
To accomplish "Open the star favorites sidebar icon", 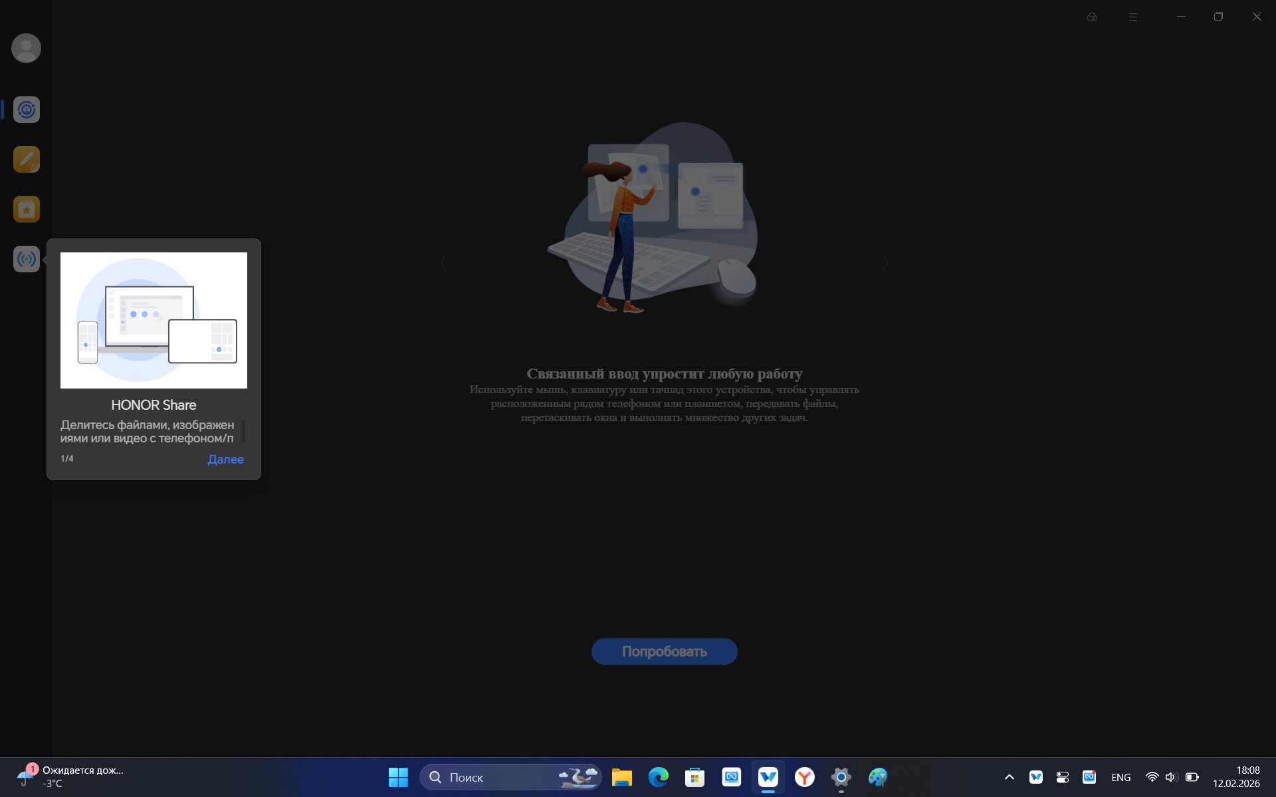I will (x=27, y=210).
